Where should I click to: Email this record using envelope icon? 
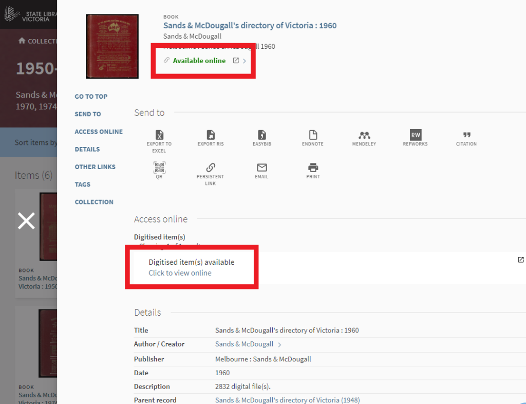click(x=261, y=168)
